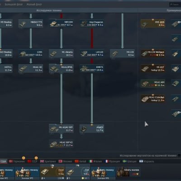
Task: Open the Швеция nation tab
Action: point(130,161)
